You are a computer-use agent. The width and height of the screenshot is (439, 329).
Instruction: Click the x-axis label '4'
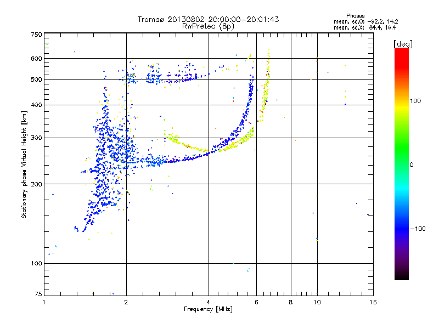click(x=209, y=302)
